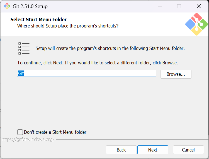Click the Select Start Menu Folder heading
The image size is (209, 159).
point(38,19)
